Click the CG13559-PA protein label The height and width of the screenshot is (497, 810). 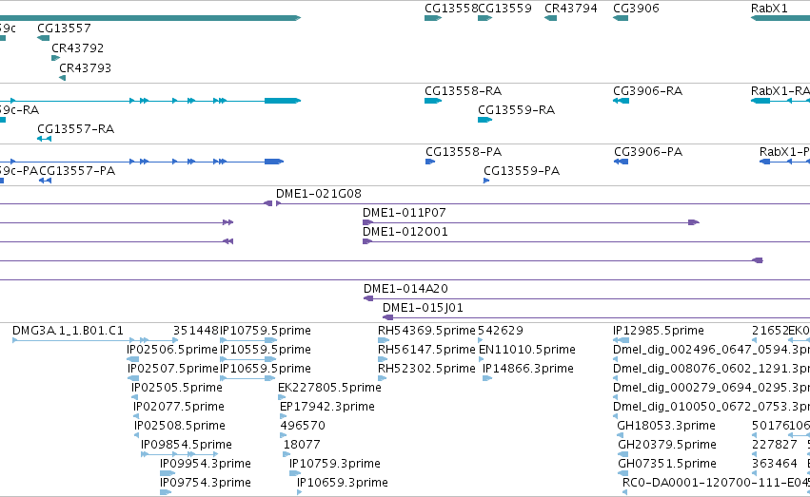[x=522, y=171]
